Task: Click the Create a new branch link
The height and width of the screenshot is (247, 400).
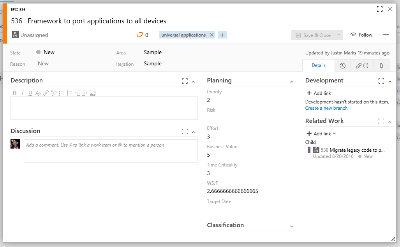Action: point(326,108)
